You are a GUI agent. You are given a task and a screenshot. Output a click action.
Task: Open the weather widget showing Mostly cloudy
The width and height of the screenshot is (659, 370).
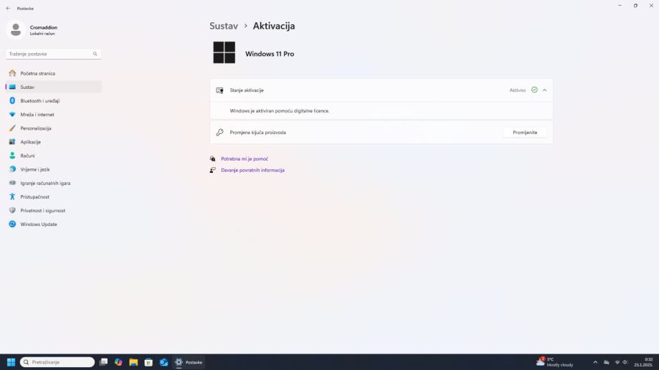click(x=555, y=362)
